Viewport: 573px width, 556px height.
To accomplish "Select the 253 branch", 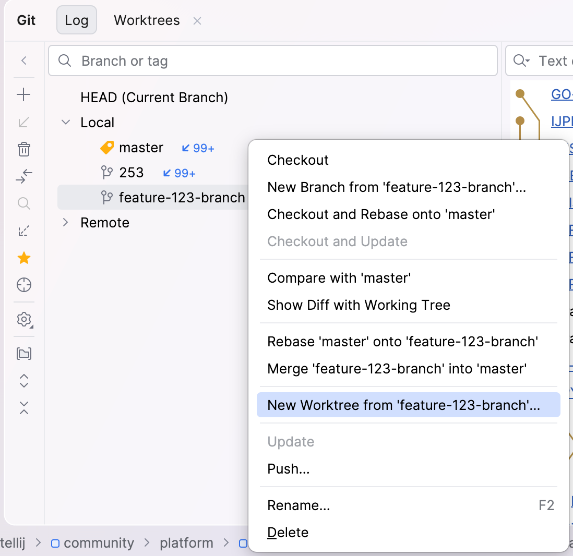I will pyautogui.click(x=132, y=173).
